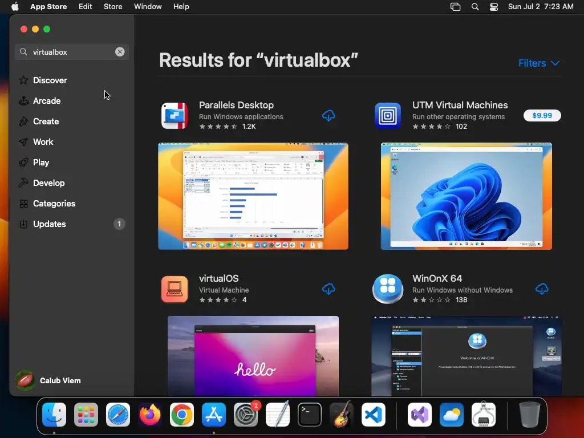Open Categories in the sidebar
Image resolution: width=584 pixels, height=438 pixels.
[x=72, y=204]
